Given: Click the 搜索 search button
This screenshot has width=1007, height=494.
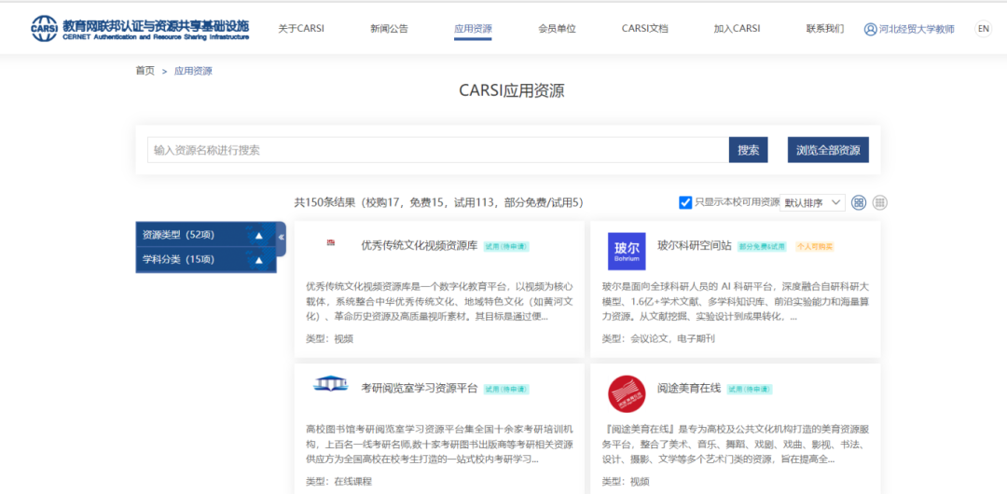Looking at the screenshot, I should coord(748,150).
